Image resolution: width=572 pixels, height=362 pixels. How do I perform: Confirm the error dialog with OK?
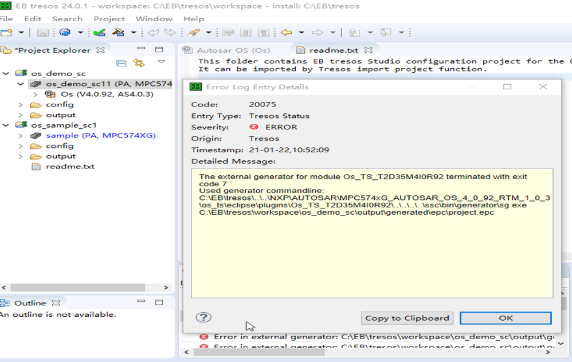[x=505, y=318]
